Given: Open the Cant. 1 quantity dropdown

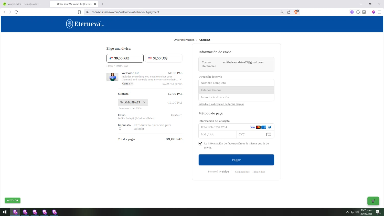Looking at the screenshot, I should [x=127, y=84].
